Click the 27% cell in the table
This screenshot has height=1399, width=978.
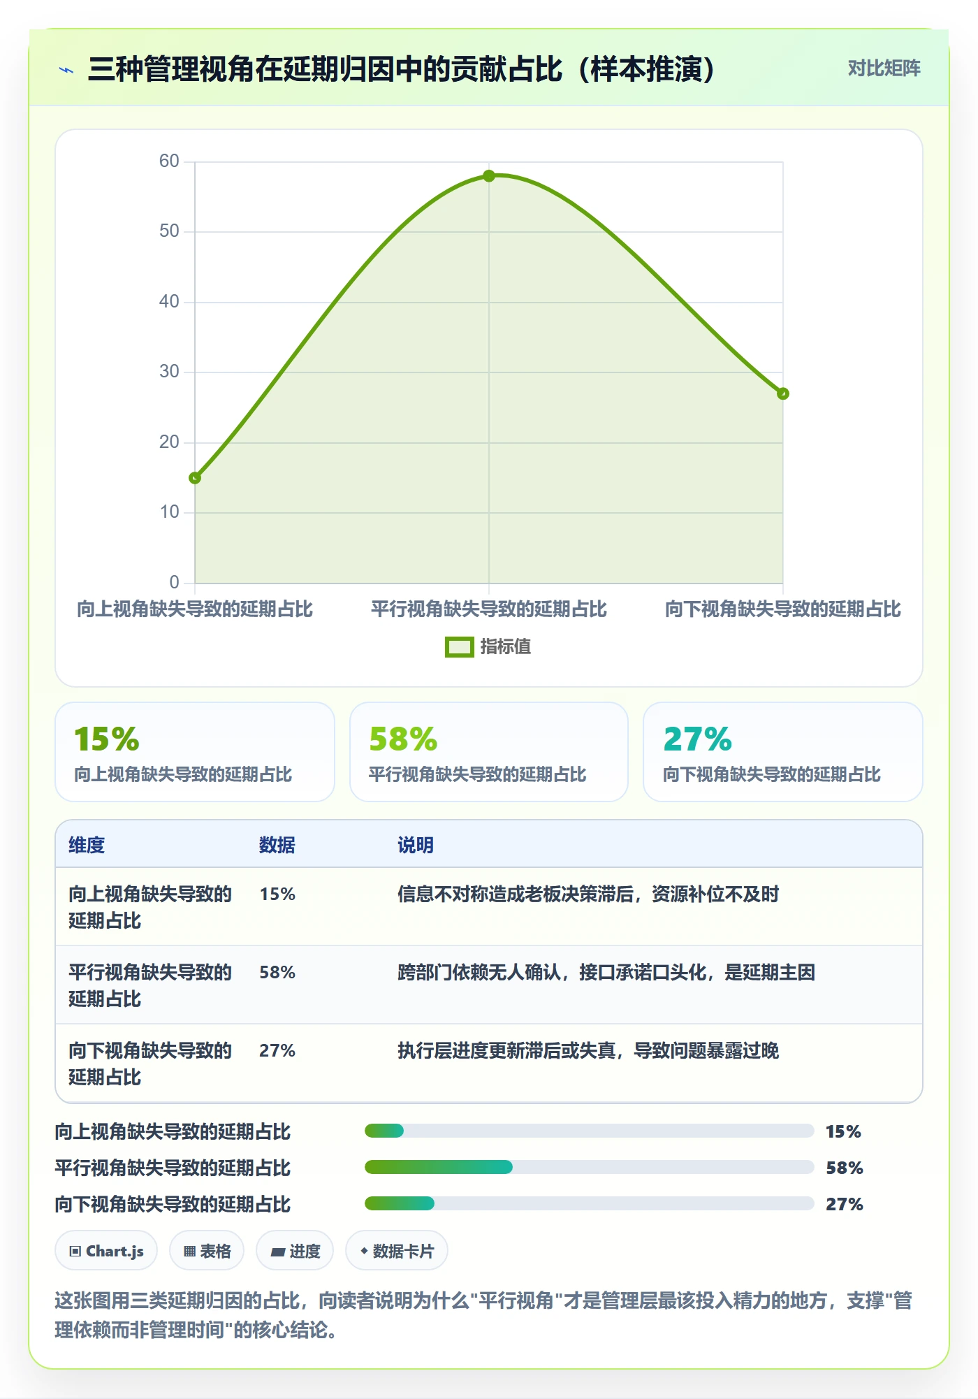[x=277, y=1051]
